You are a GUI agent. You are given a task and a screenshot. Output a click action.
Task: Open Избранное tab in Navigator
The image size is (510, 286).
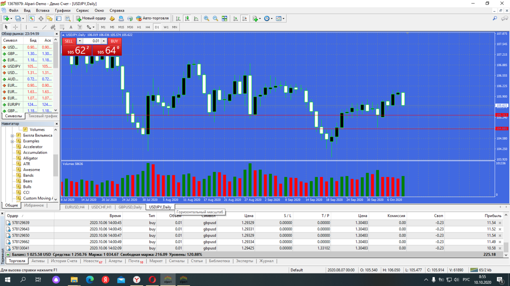click(34, 206)
